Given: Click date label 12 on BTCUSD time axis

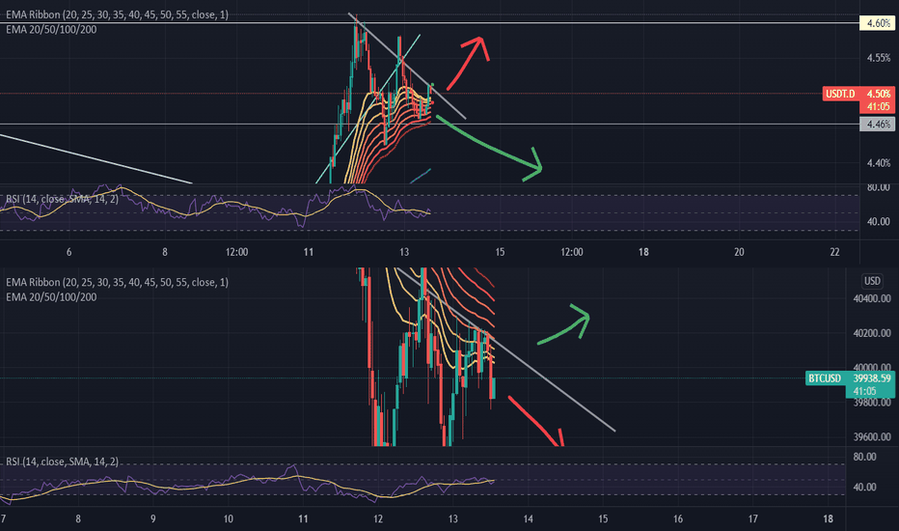Looking at the screenshot, I should (x=378, y=519).
